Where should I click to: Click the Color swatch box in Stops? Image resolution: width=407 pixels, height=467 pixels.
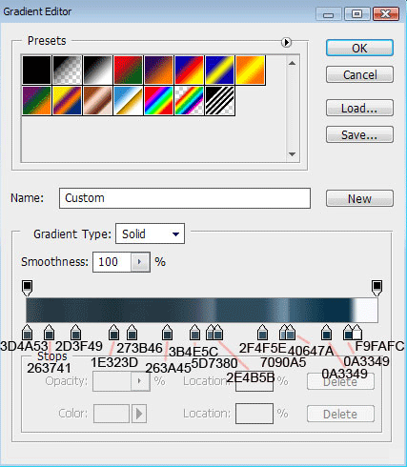(112, 414)
